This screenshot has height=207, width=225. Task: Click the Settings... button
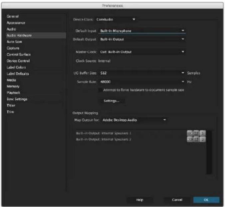pos(112,101)
